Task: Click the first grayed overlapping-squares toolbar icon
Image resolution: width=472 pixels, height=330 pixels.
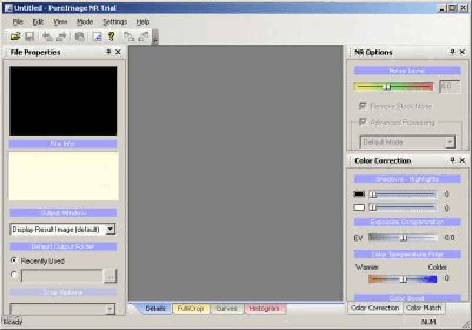Action: pyautogui.click(x=129, y=37)
